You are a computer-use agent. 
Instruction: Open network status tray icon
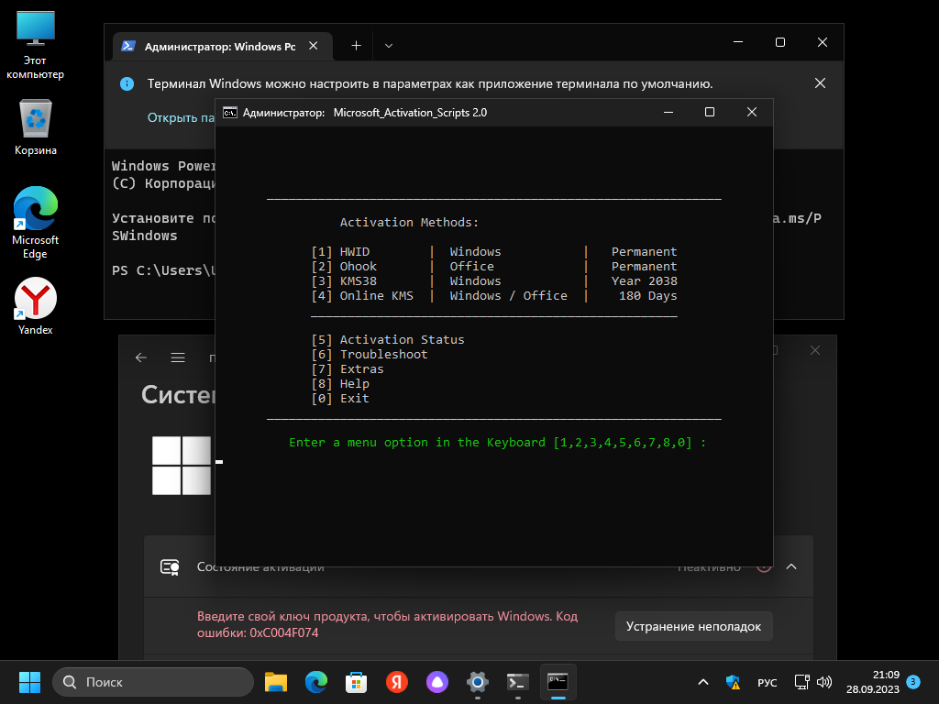click(x=801, y=682)
